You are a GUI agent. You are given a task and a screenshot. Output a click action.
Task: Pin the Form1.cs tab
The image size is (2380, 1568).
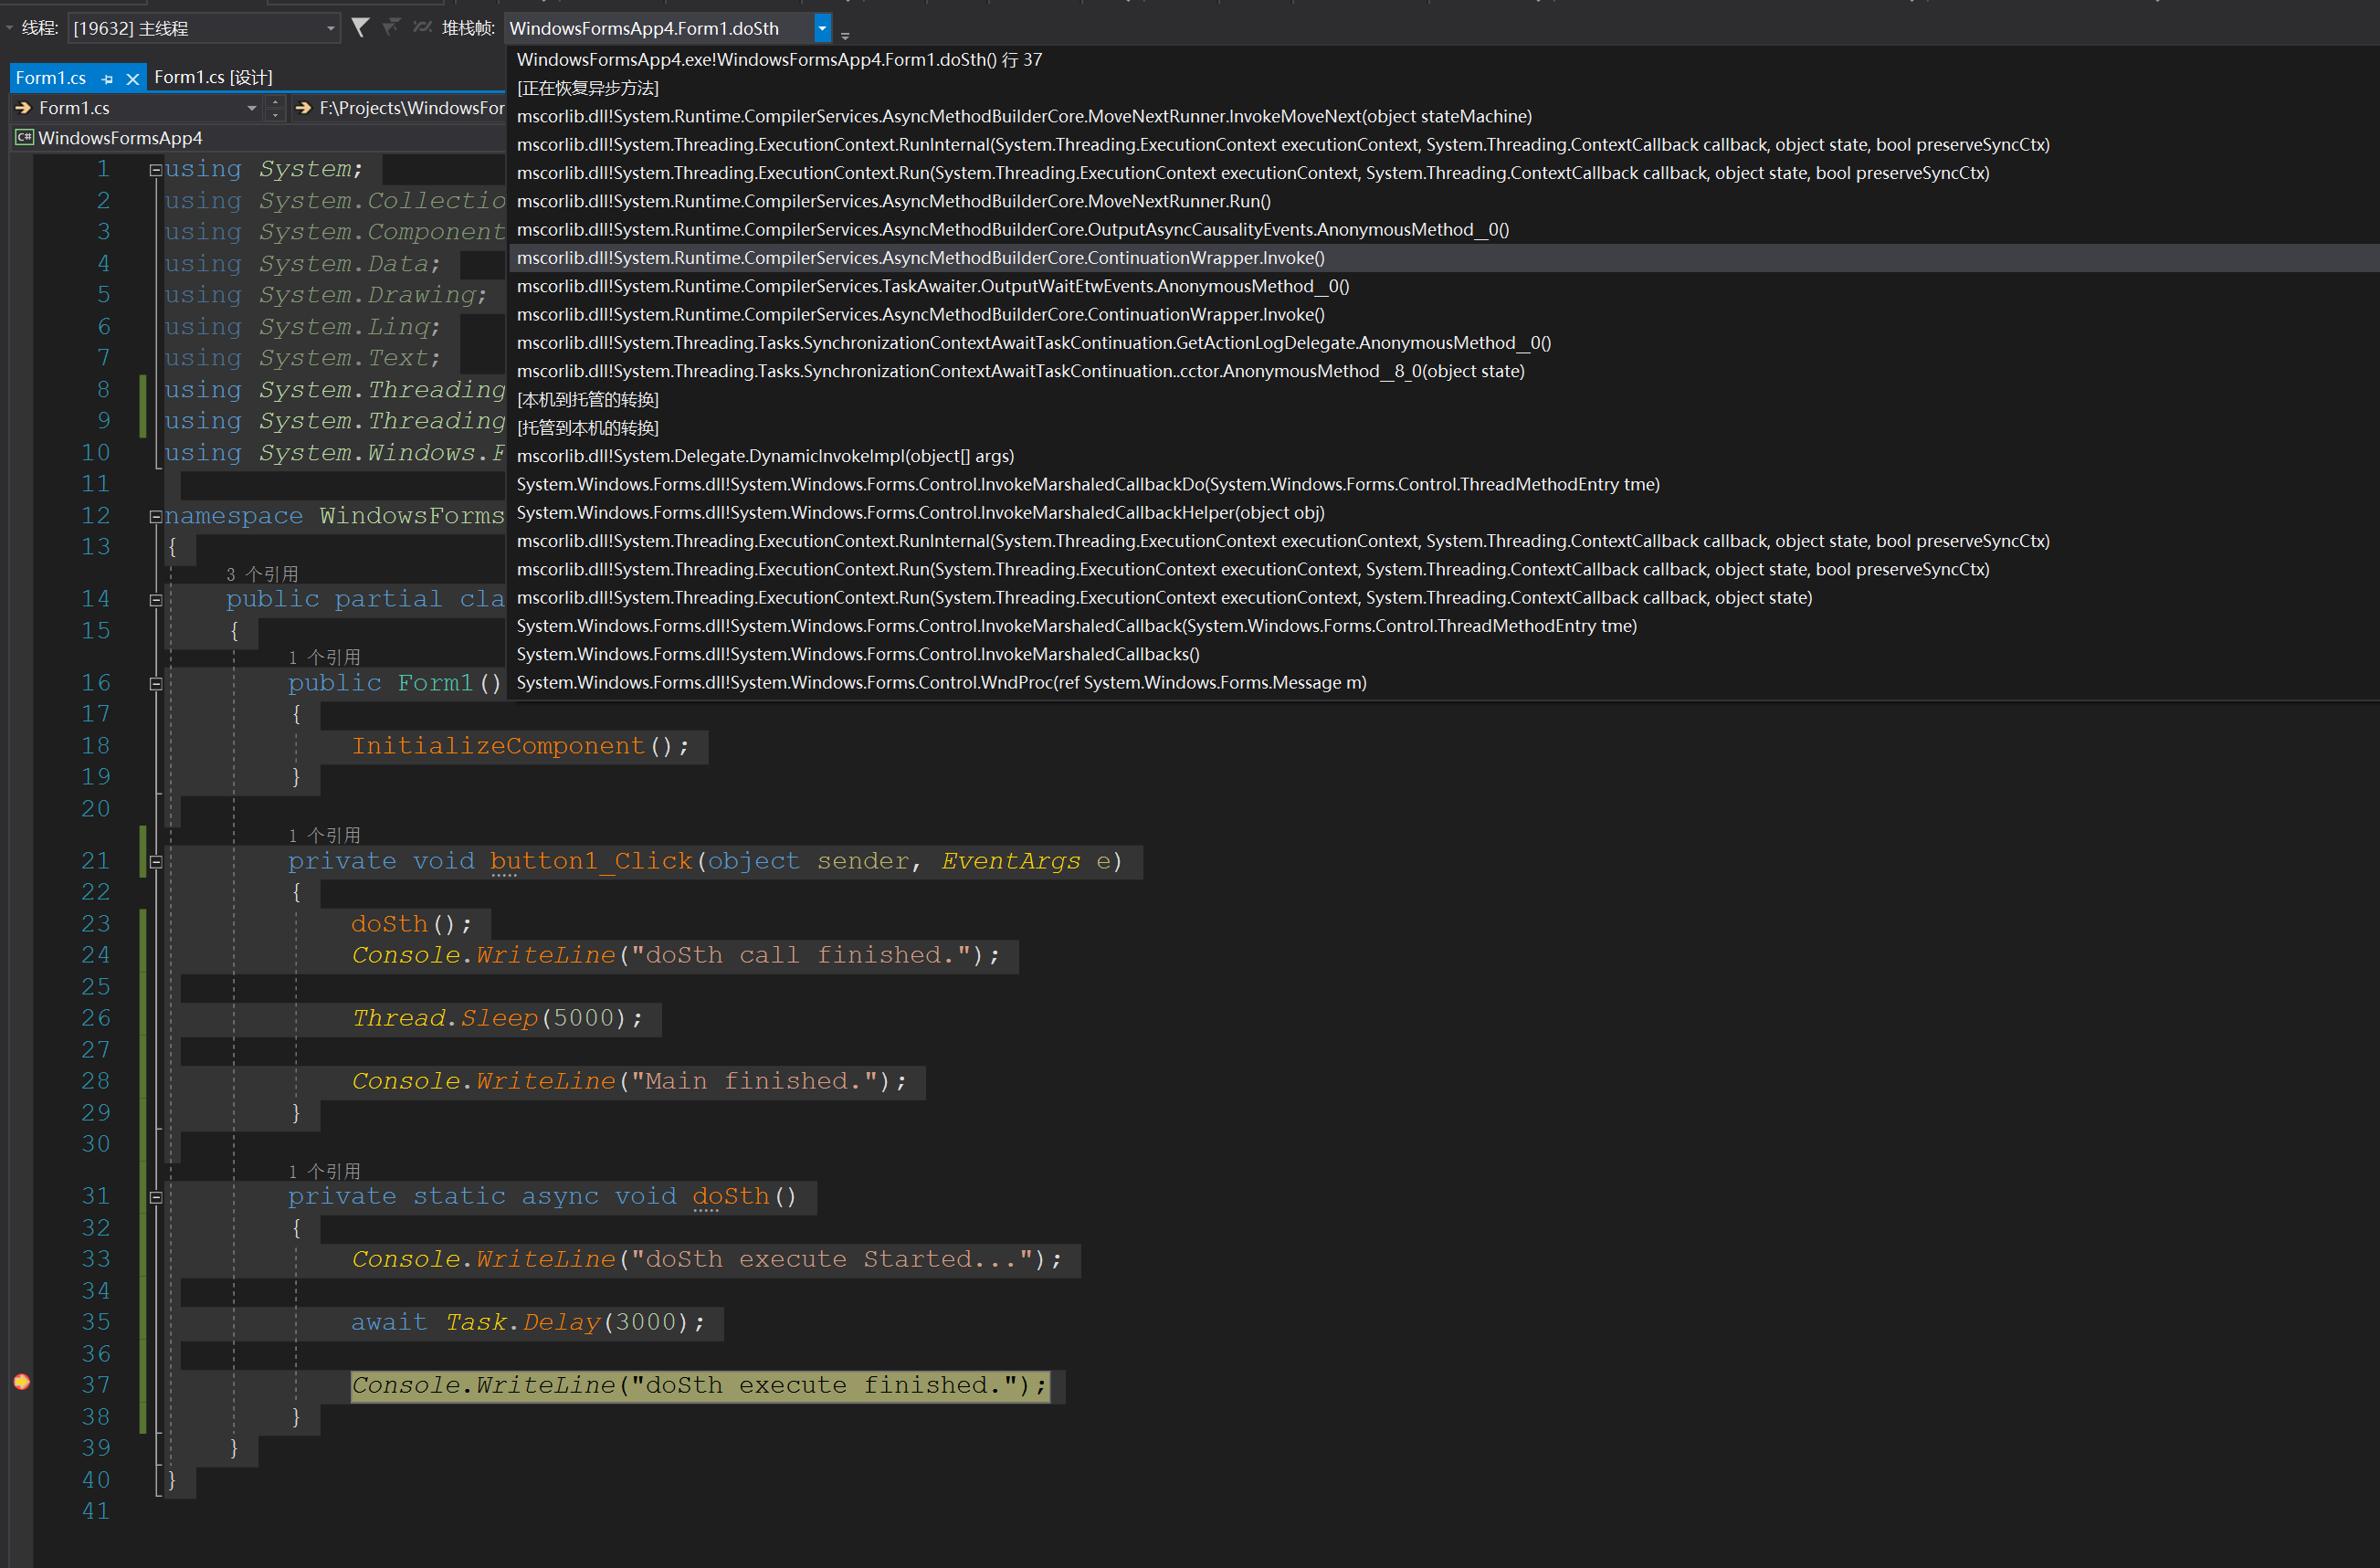click(108, 78)
